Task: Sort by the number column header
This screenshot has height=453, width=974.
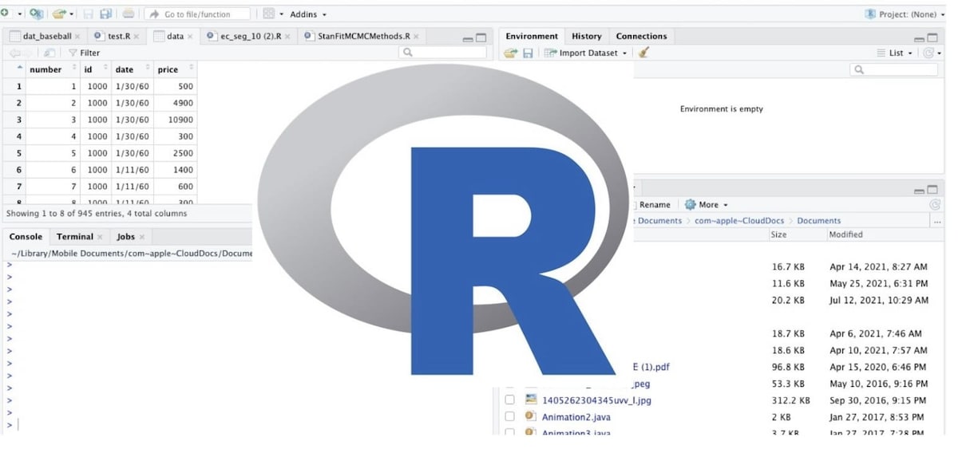Action: click(53, 69)
